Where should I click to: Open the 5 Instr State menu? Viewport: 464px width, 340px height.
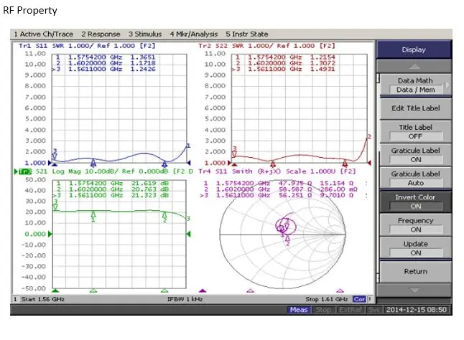click(247, 34)
